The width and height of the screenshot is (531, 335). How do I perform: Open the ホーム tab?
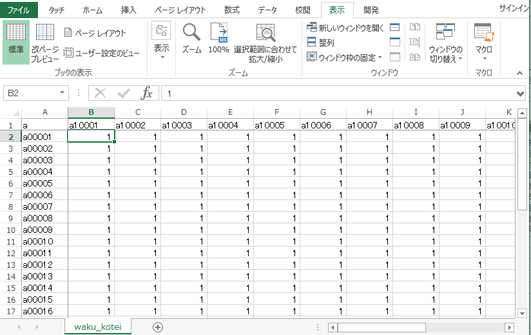pos(92,10)
